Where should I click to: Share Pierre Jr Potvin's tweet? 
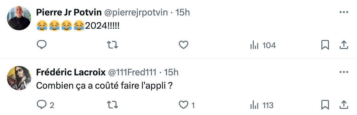344,45
